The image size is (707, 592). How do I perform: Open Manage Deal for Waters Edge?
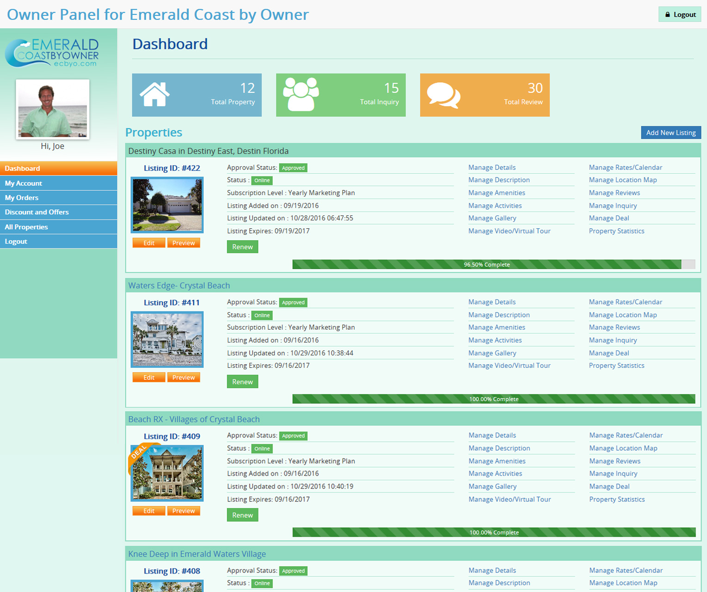tap(609, 353)
